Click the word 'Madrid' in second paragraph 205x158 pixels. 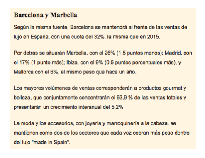(173, 53)
